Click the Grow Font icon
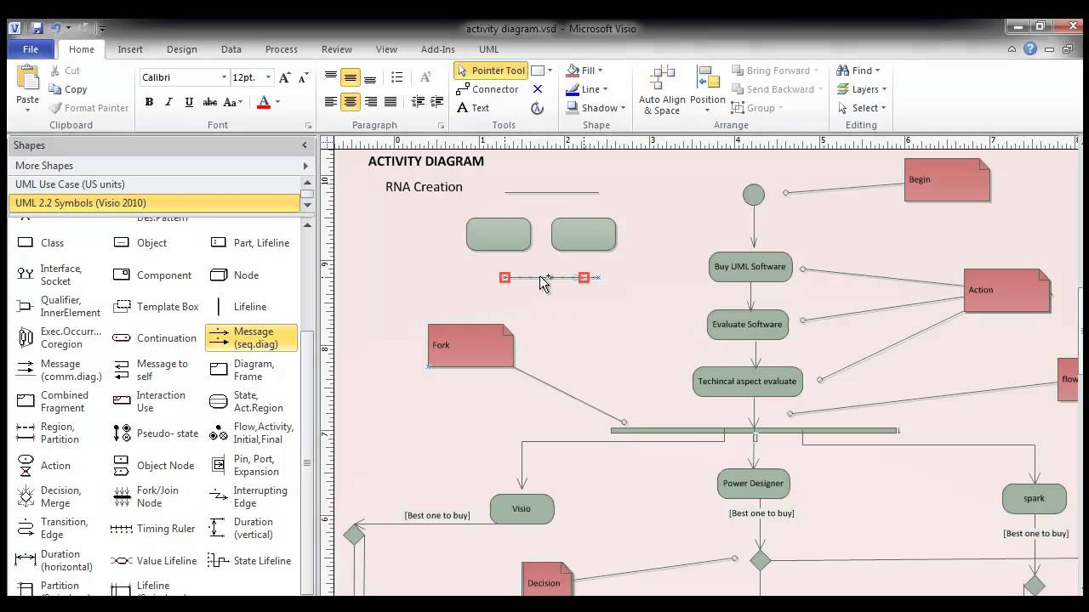1089x612 pixels. 285,77
